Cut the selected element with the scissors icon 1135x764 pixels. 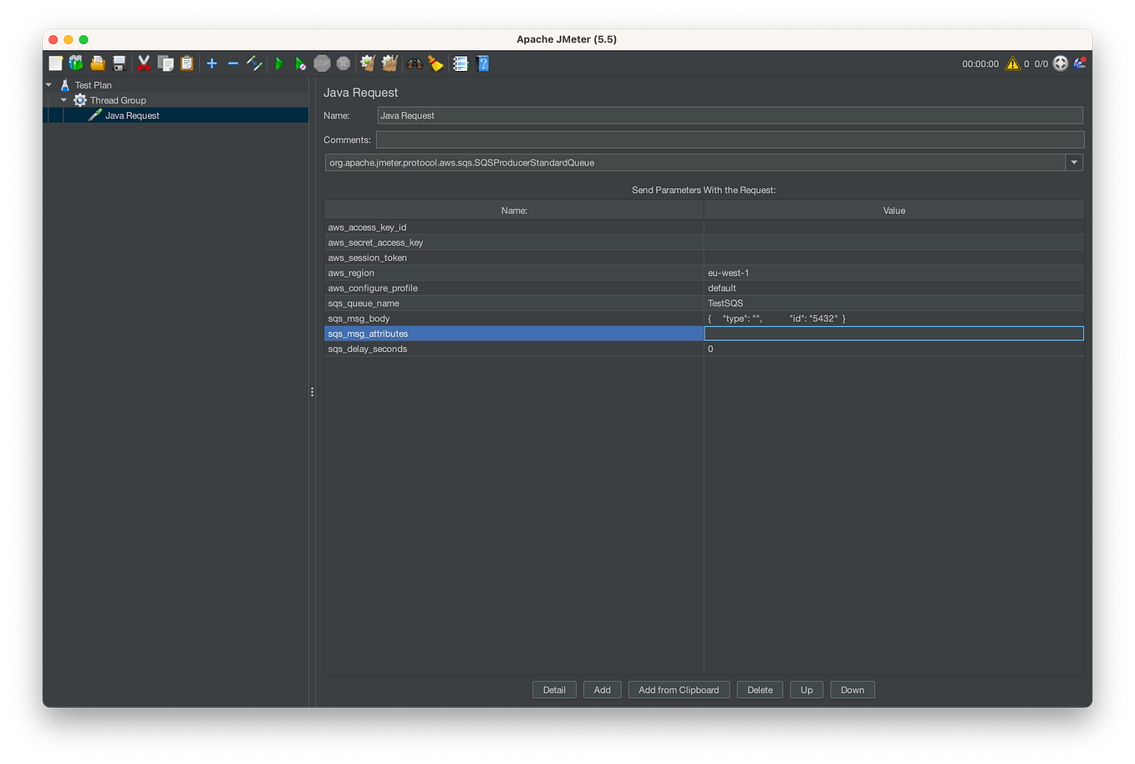pyautogui.click(x=143, y=63)
